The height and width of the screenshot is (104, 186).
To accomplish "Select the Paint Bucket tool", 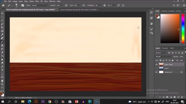I will [x=2, y=56].
